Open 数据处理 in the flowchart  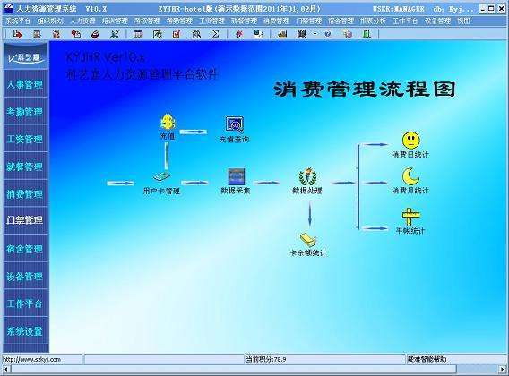[307, 176]
